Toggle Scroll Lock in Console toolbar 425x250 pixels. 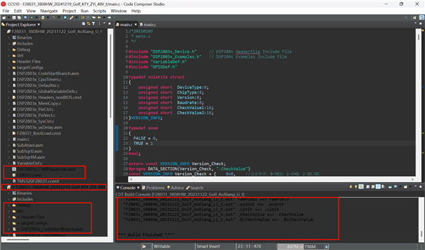click(373, 187)
